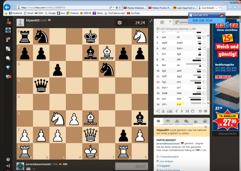Select move 16. Lf7+ in move list
Image resolution: width=241 pixels, height=171 pixels.
pos(164,104)
